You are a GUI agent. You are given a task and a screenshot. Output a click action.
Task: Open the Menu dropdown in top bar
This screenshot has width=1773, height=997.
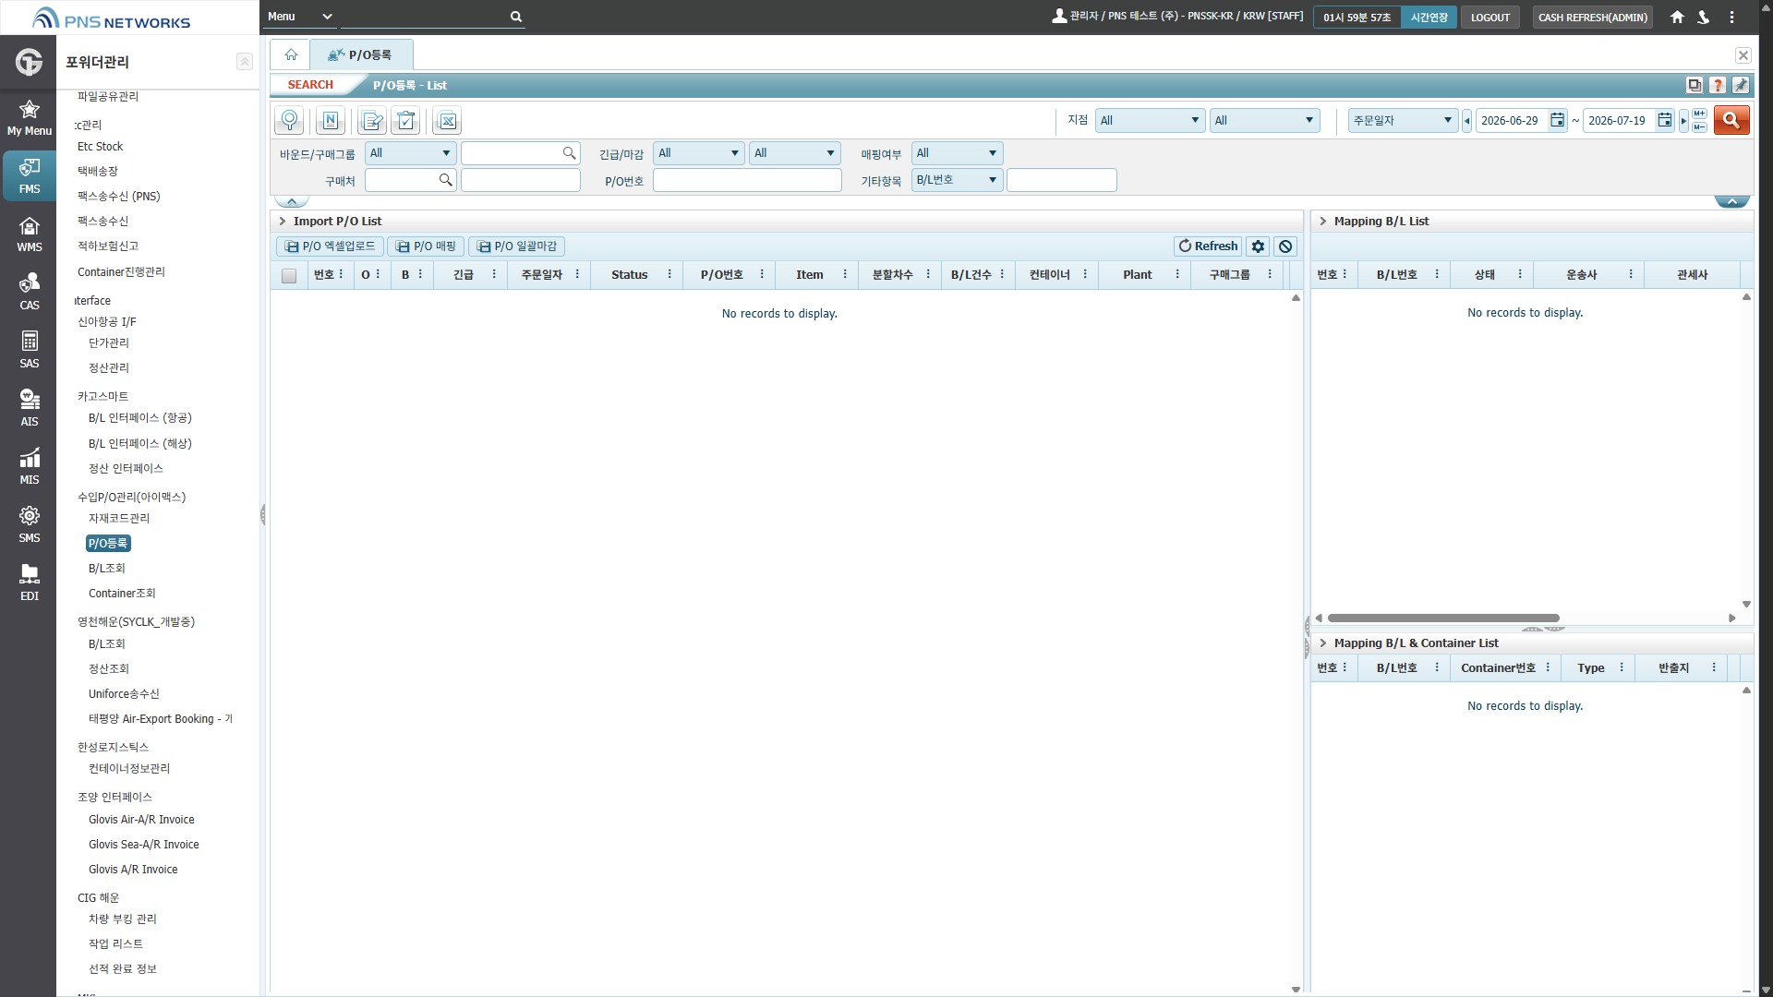(x=300, y=17)
